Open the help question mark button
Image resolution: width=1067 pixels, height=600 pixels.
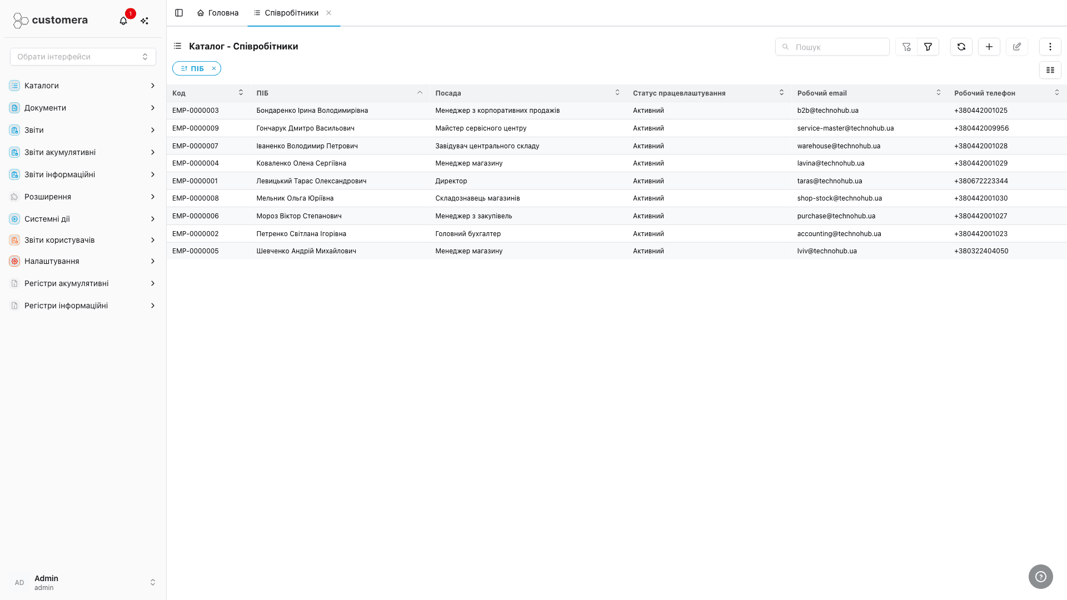point(1041,577)
